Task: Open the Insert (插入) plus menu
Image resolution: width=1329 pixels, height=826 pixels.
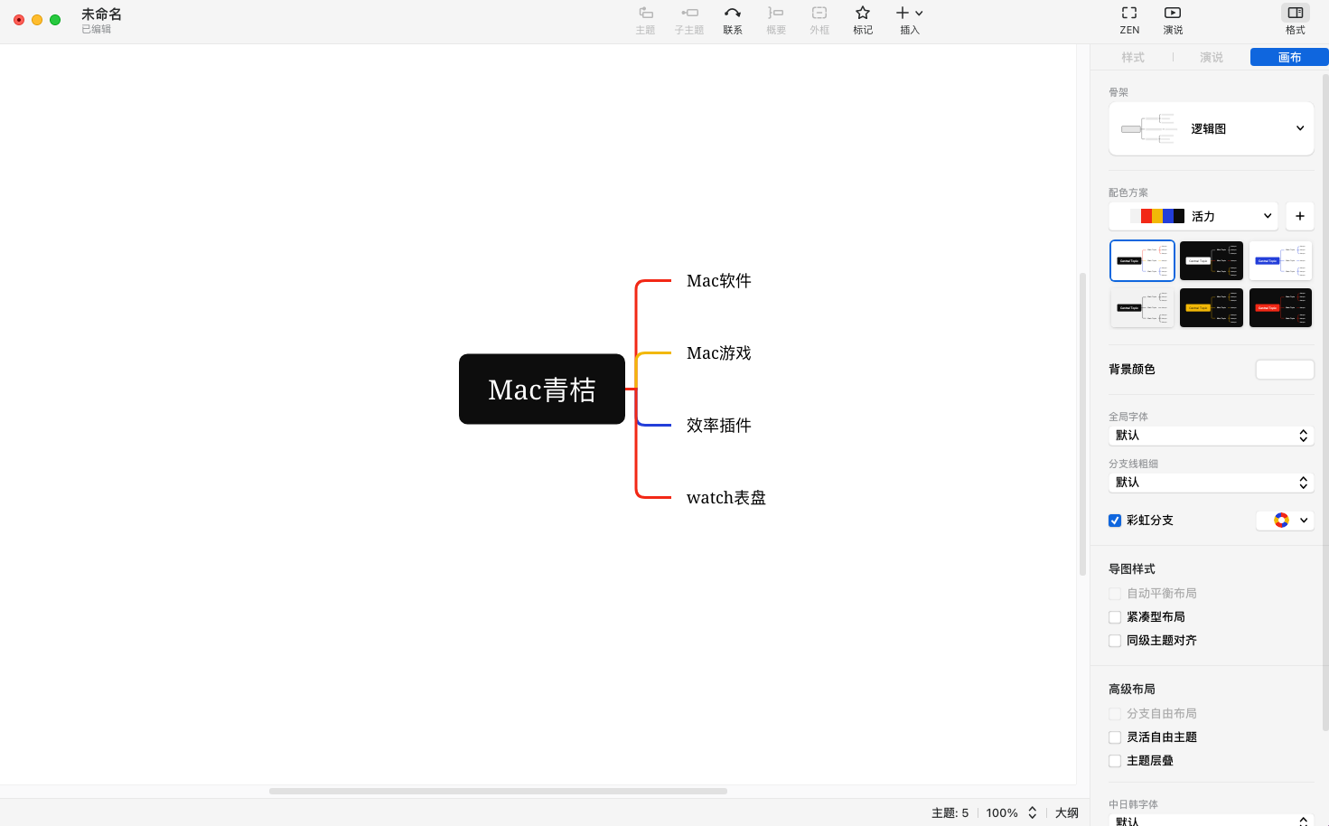Action: click(x=909, y=14)
